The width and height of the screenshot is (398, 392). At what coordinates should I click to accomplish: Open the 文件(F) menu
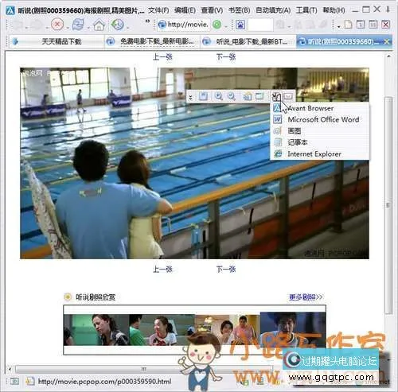[x=158, y=10]
